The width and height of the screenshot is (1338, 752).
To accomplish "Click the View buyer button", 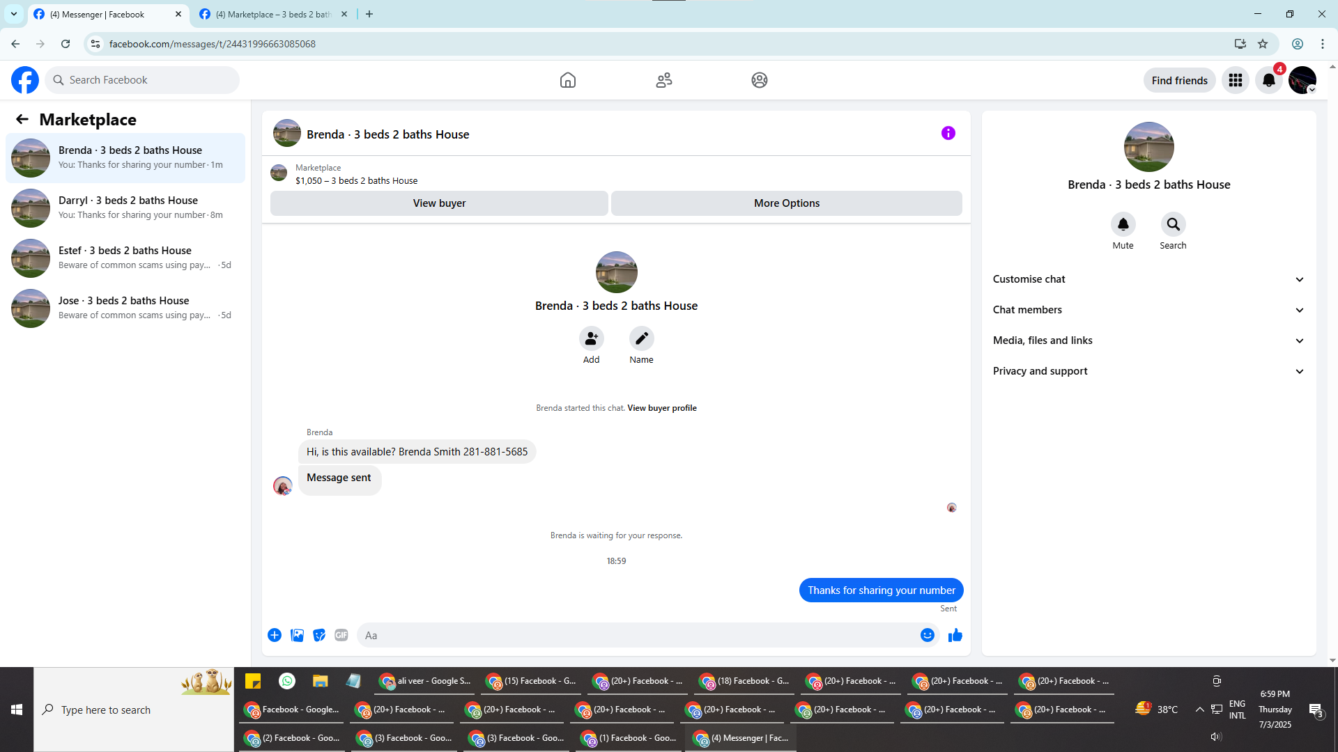I will pyautogui.click(x=439, y=203).
